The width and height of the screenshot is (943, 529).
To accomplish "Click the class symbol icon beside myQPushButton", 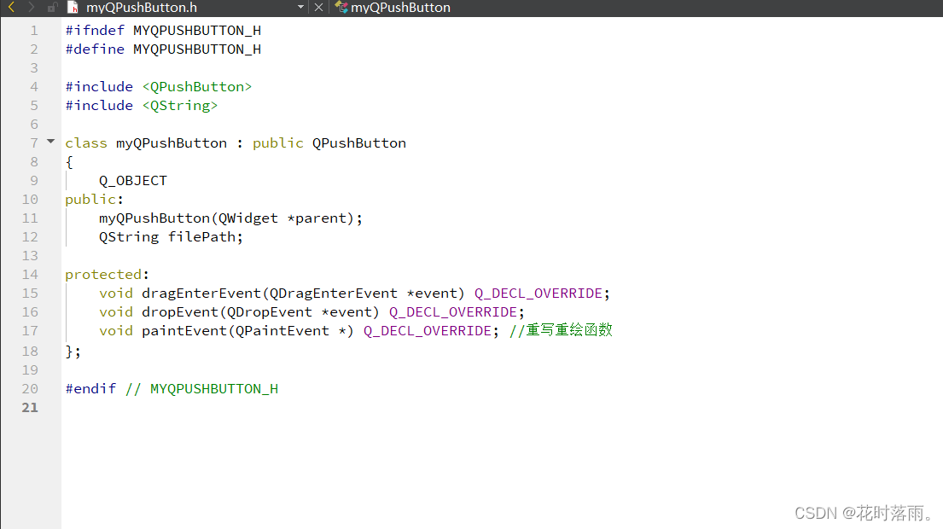I will pos(340,7).
